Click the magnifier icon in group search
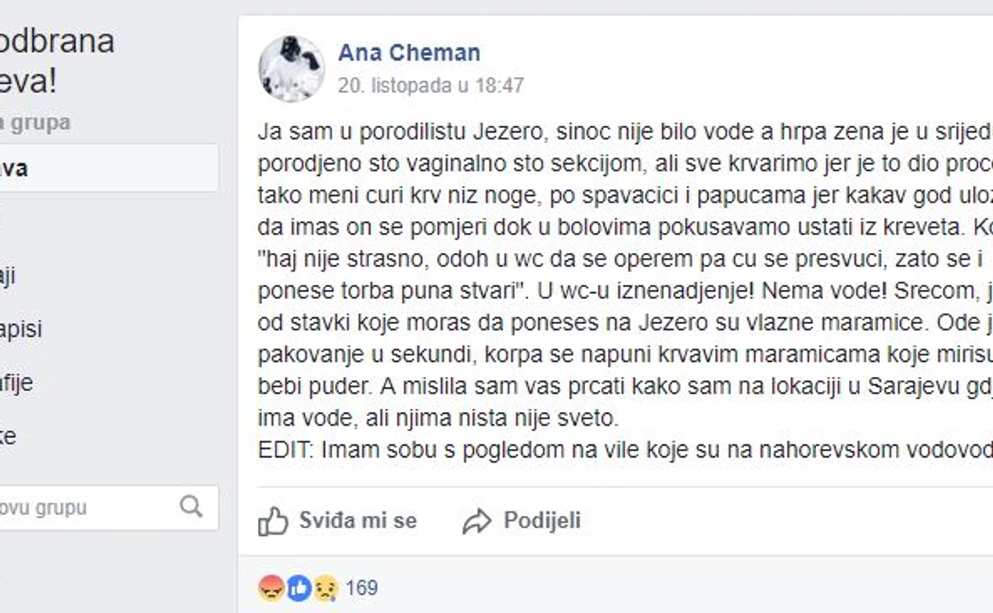 pos(191,507)
